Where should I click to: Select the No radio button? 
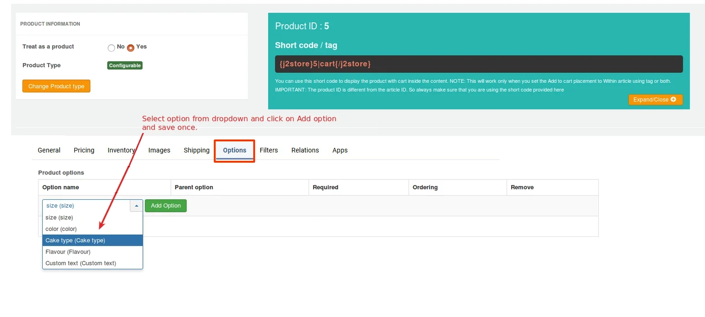tap(111, 48)
